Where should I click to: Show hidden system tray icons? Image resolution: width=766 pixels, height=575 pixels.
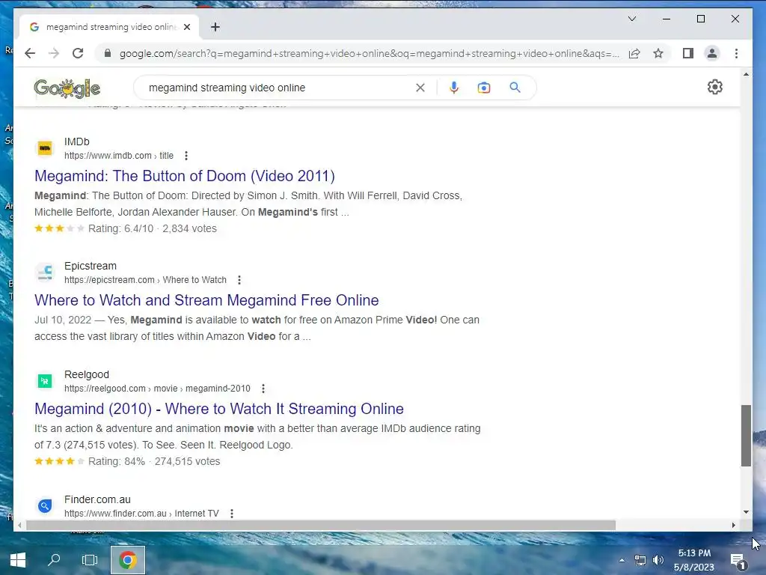(x=622, y=560)
